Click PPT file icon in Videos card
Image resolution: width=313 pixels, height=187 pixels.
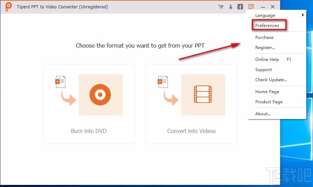point(163,82)
